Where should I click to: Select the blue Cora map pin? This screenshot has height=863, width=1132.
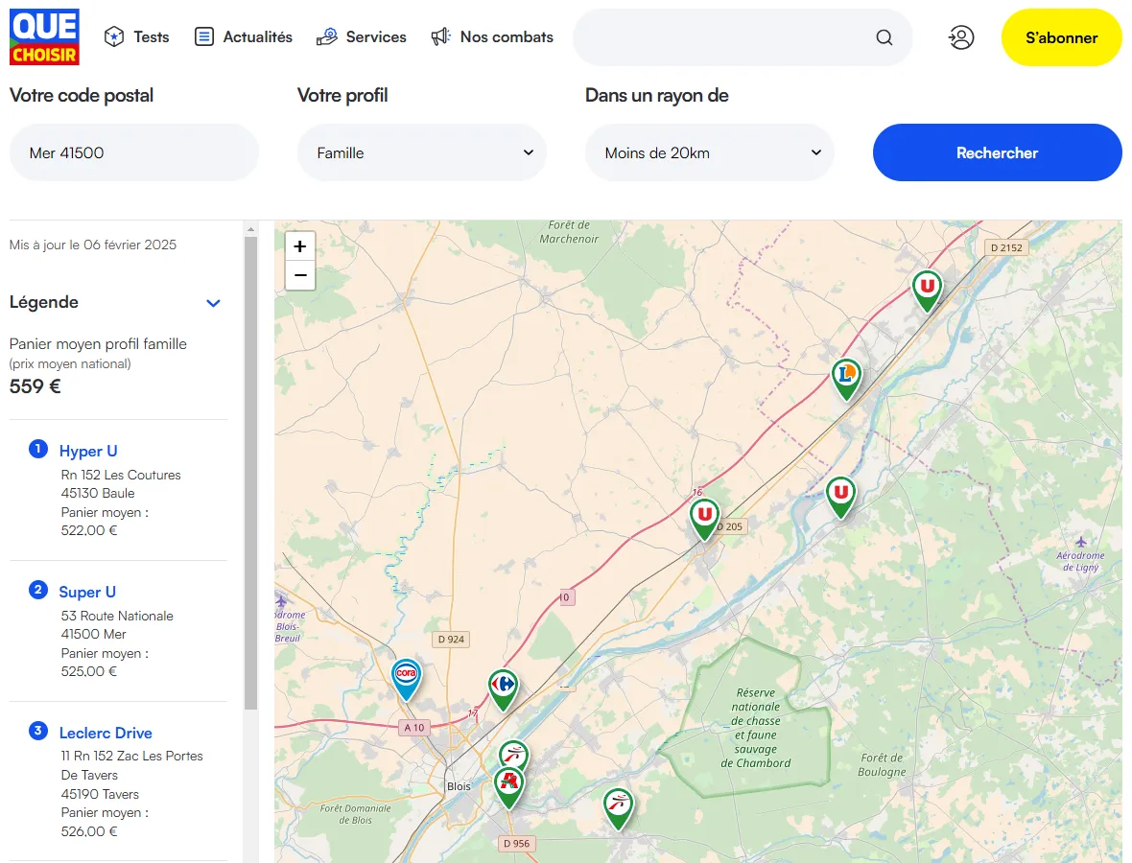[x=407, y=679]
